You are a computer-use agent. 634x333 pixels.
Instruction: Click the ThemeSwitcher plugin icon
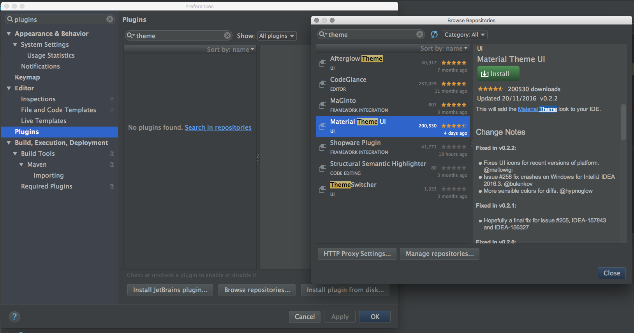[x=322, y=189]
